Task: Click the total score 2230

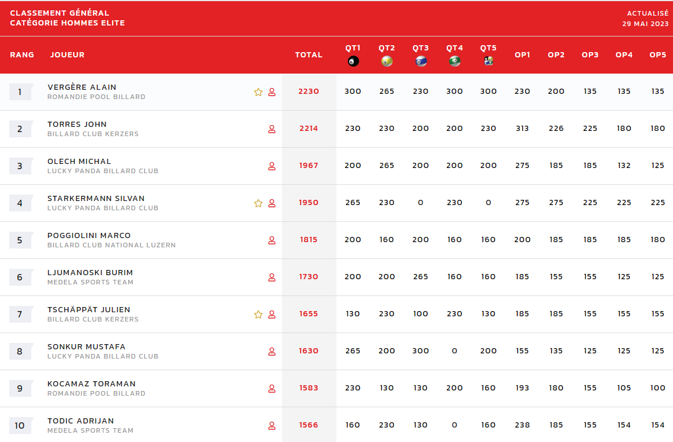Action: tap(309, 92)
